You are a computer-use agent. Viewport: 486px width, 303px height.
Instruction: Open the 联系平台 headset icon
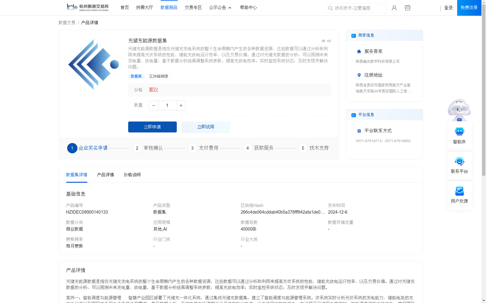[x=459, y=161]
